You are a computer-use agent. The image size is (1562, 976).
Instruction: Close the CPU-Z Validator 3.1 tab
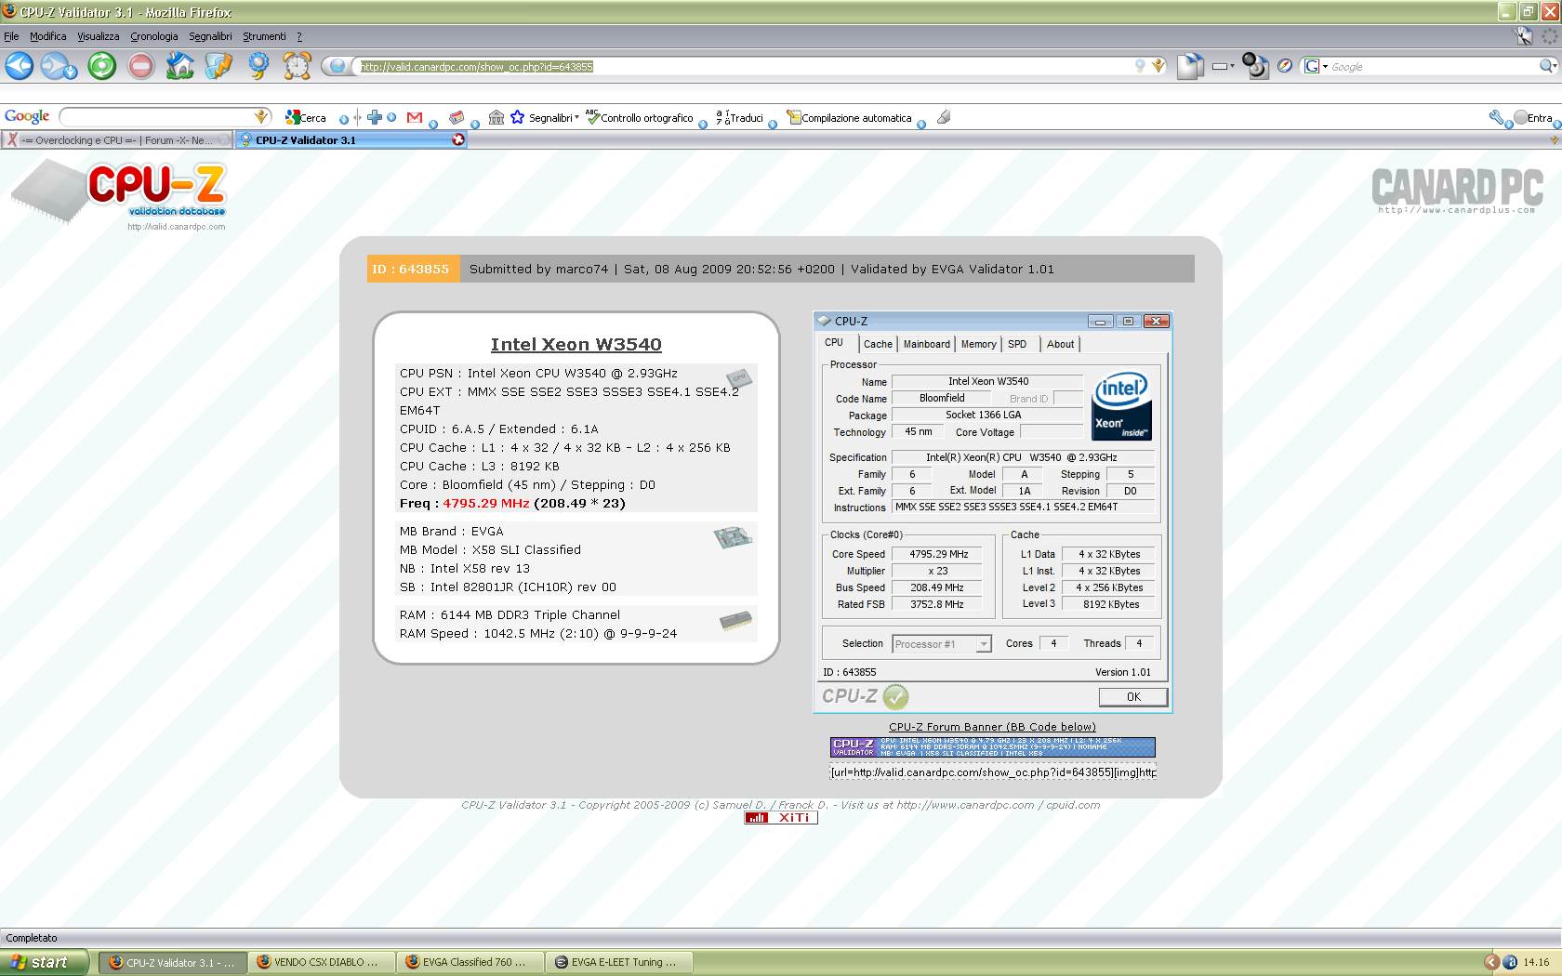click(x=458, y=139)
